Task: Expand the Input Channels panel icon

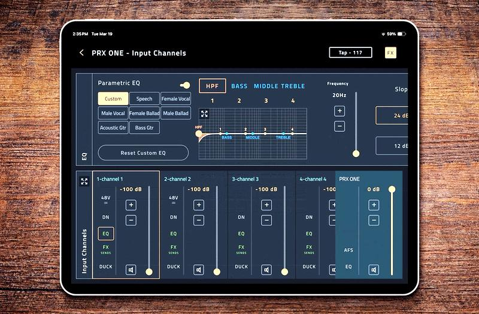Action: pyautogui.click(x=84, y=181)
